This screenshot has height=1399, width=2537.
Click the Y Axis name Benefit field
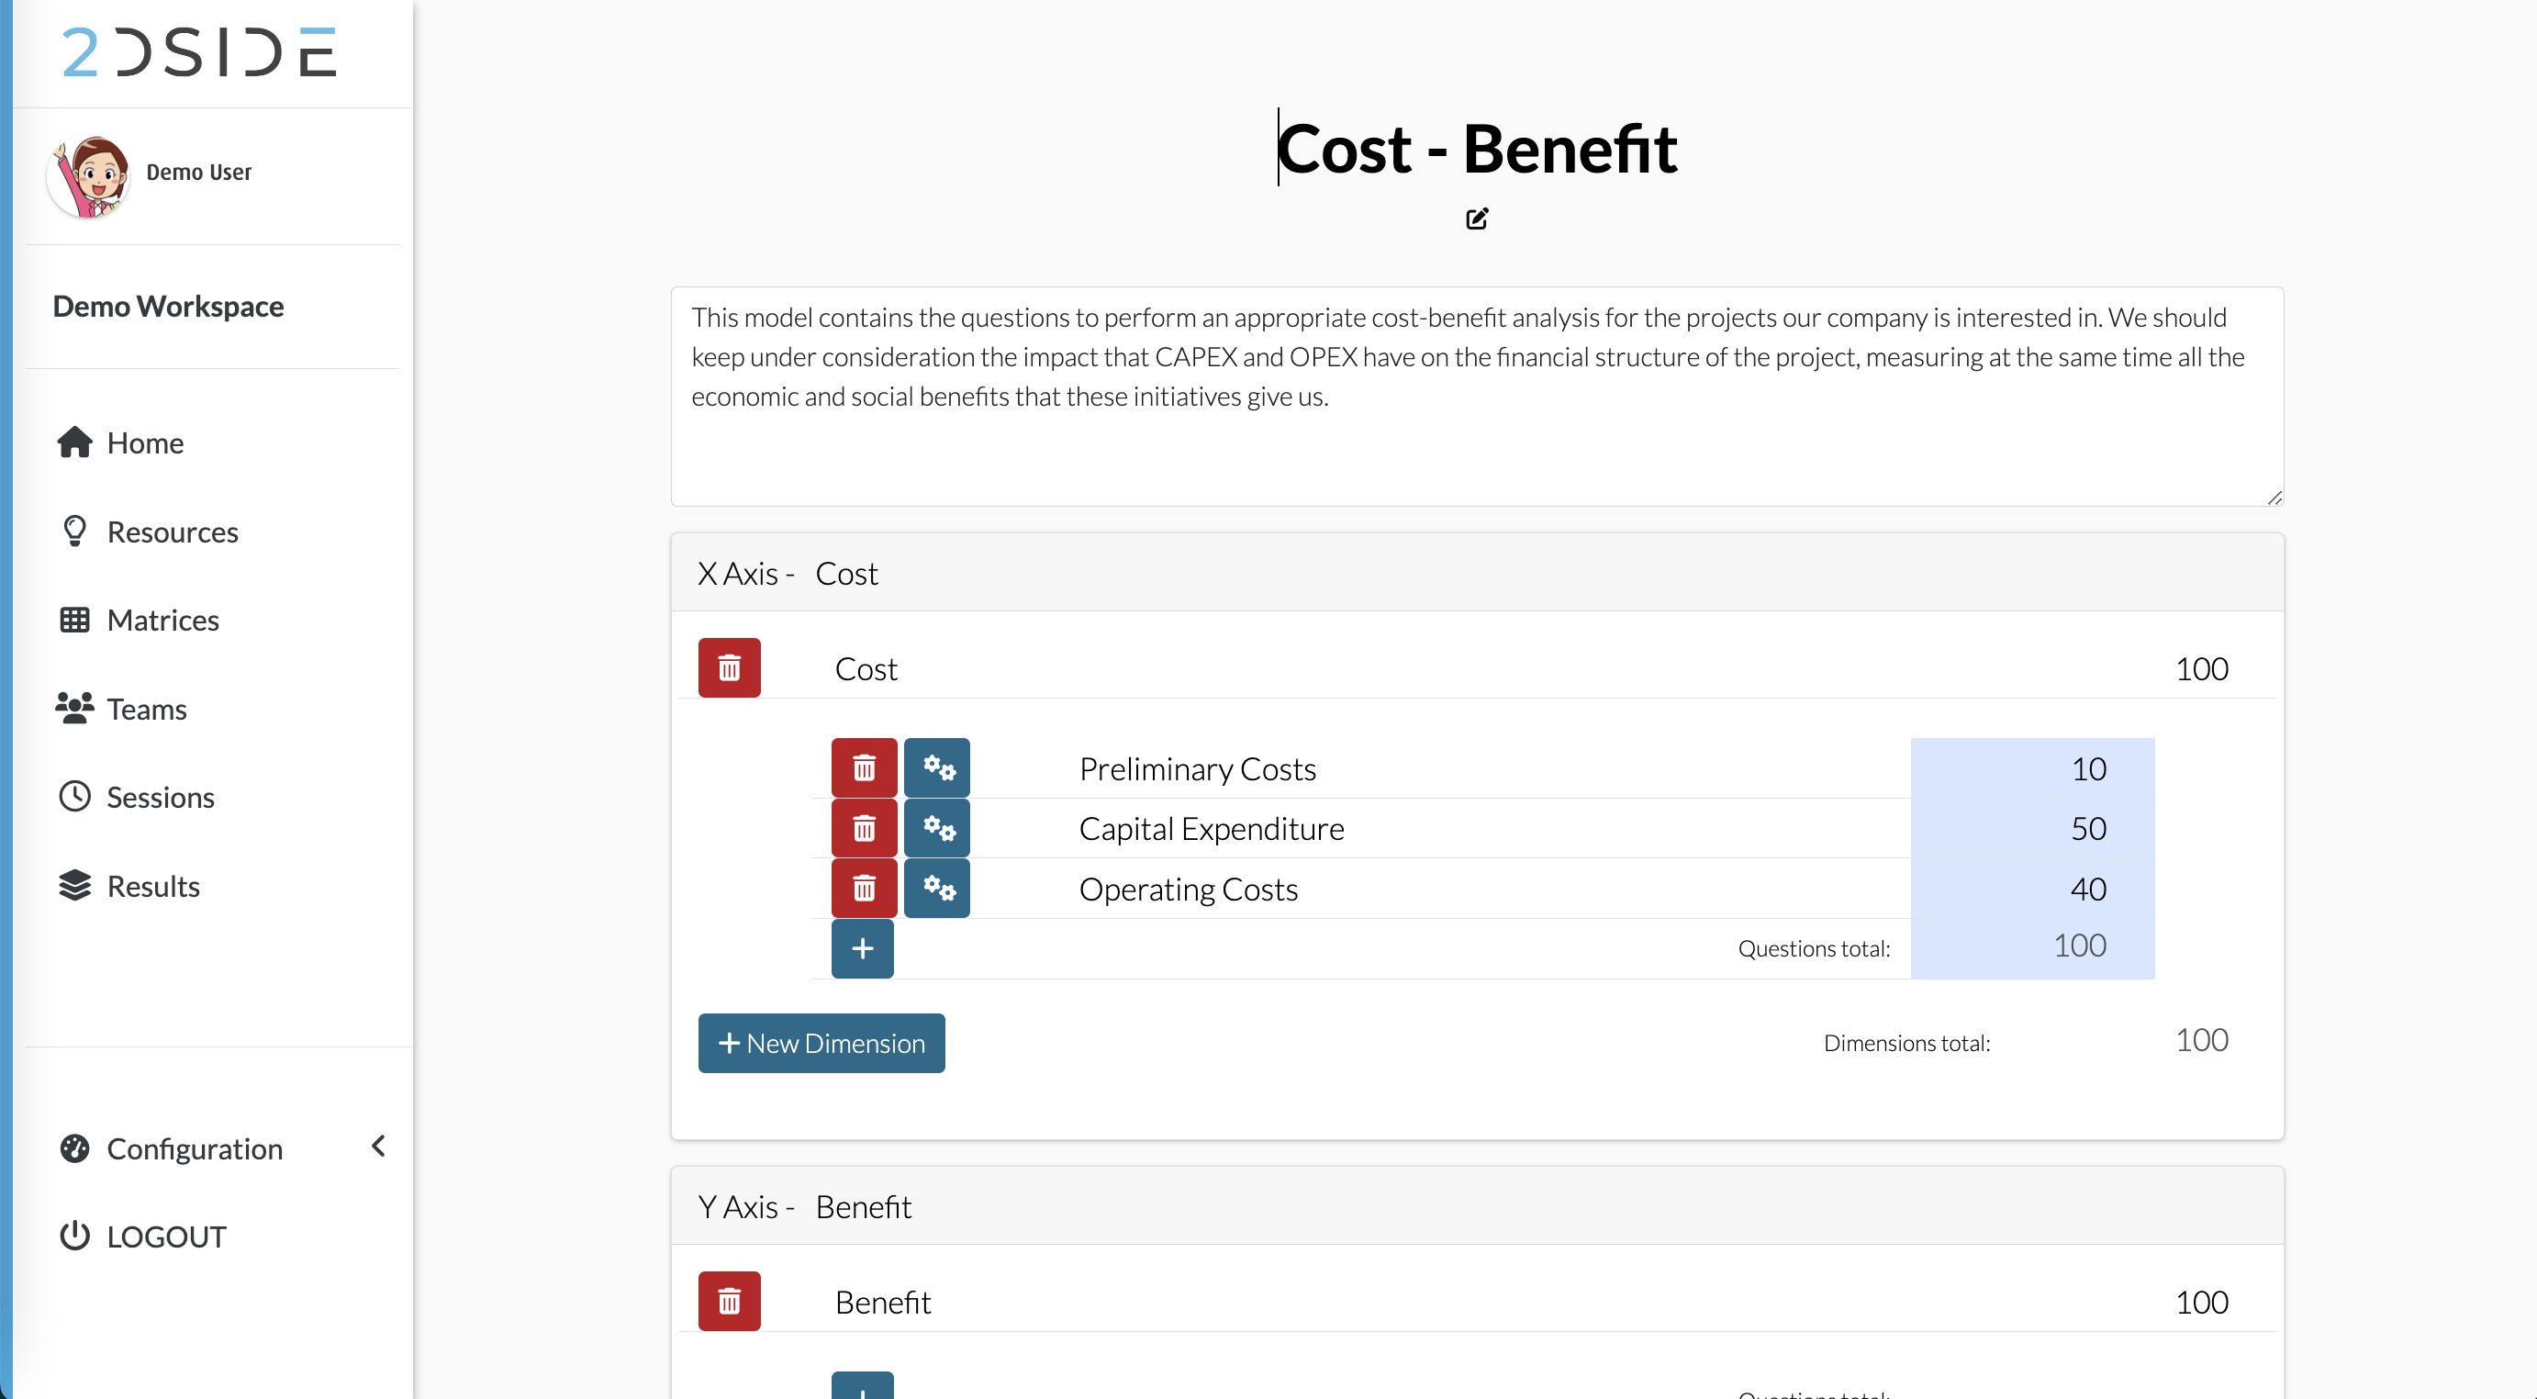[864, 1207]
